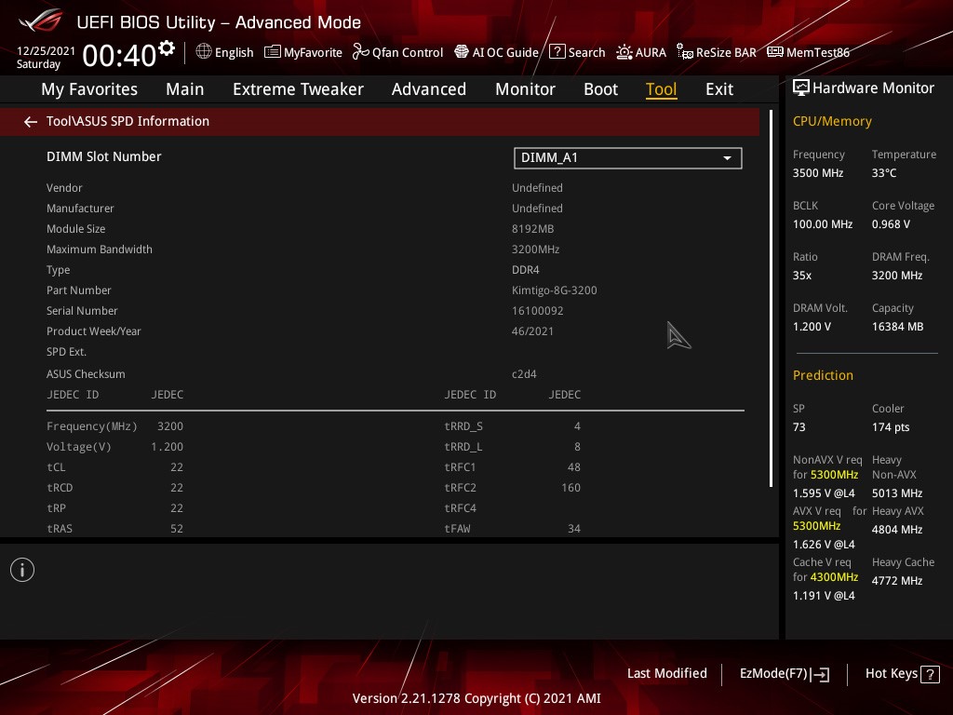Click the Frequency(MHz) JEDEC row
Image resolution: width=953 pixels, height=715 pixels.
pos(114,426)
